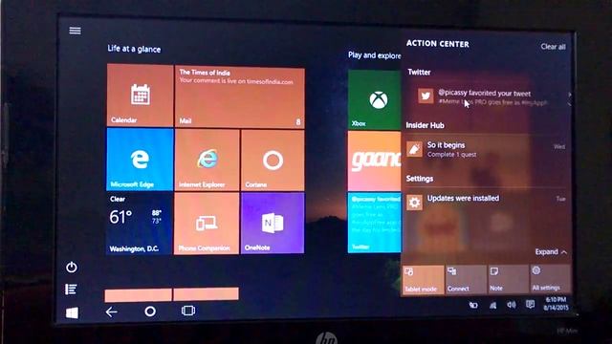Image resolution: width=612 pixels, height=344 pixels.
Task: Open the 'So it begins' notification
Action: (486, 149)
